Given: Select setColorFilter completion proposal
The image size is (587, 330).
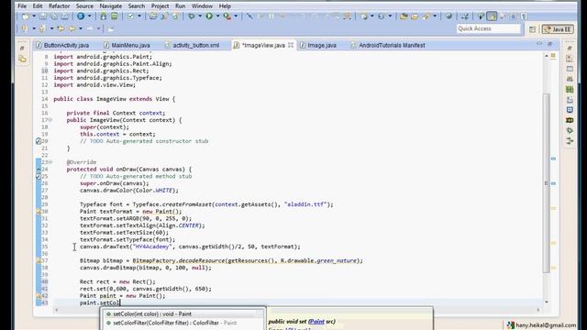Looking at the screenshot, I should pos(183,323).
